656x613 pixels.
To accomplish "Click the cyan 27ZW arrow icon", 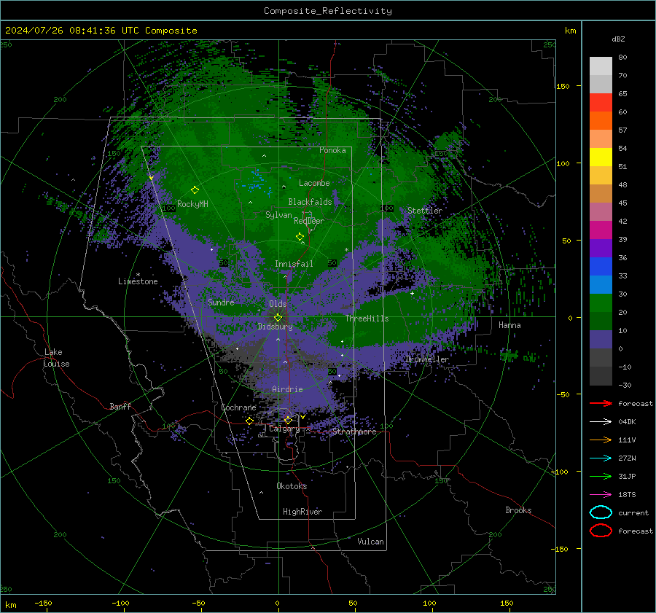I will (x=601, y=458).
